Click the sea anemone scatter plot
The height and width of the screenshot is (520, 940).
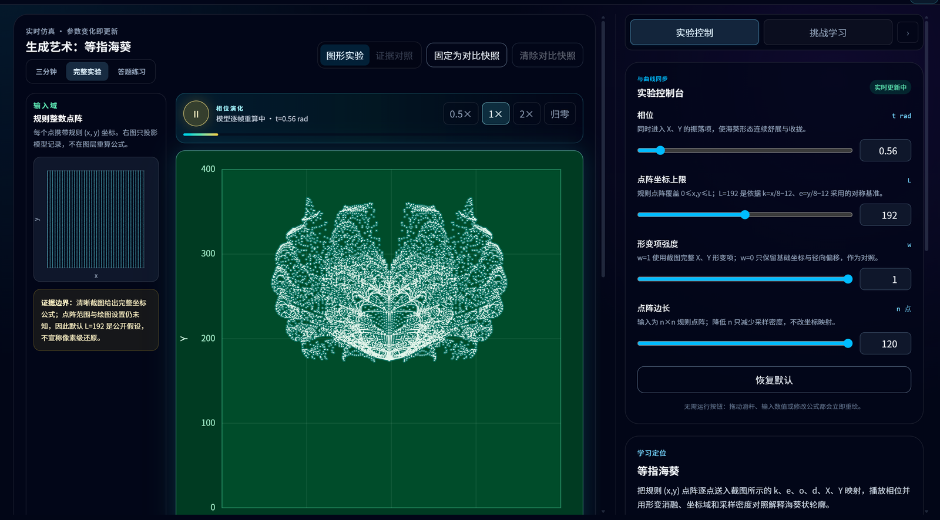[x=391, y=338]
